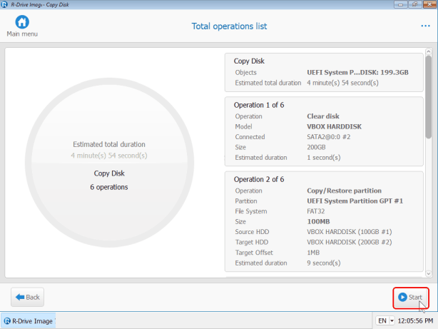
Task: Click the vertical scrollbar thumb
Action: (x=429, y=97)
